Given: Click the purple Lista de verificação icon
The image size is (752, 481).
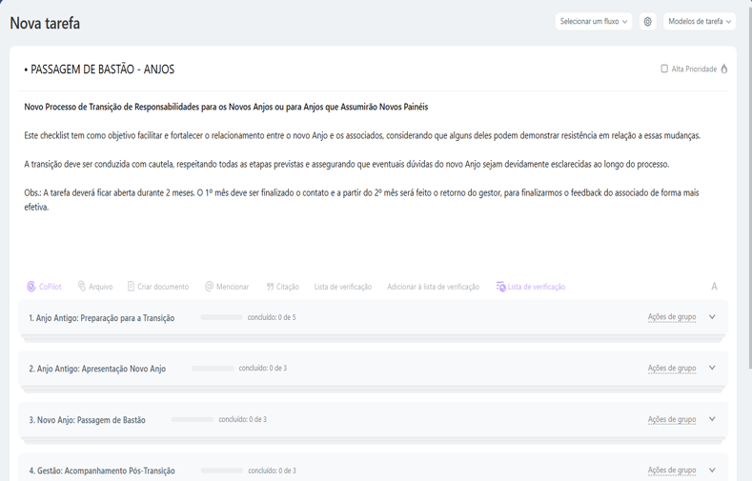Looking at the screenshot, I should (501, 287).
